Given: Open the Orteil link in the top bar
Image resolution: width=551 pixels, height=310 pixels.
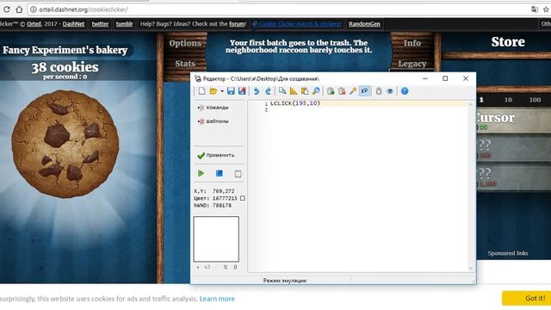Looking at the screenshot, I should click(x=34, y=24).
